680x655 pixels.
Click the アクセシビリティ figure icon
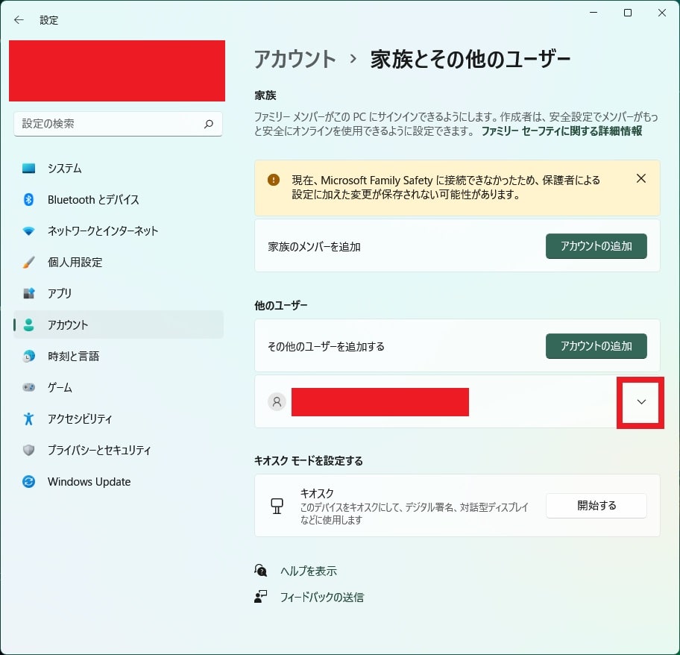28,419
